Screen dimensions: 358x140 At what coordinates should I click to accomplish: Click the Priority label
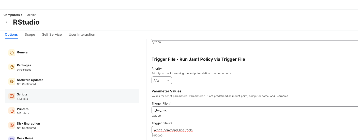tap(157, 69)
